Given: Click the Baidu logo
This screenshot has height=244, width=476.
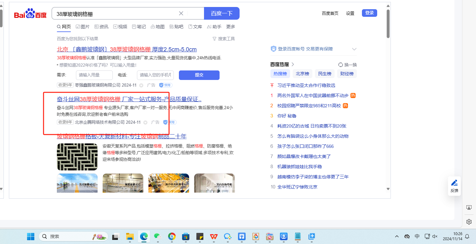Looking at the screenshot, I should 31,14.
